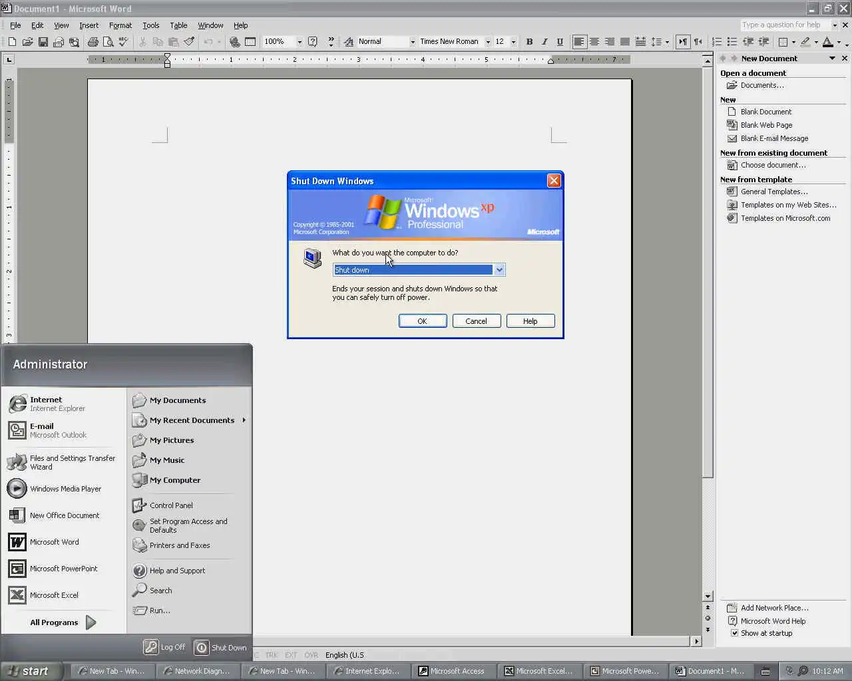The width and height of the screenshot is (852, 681).
Task: Toggle OVR overtype mode in status bar
Action: pyautogui.click(x=311, y=655)
